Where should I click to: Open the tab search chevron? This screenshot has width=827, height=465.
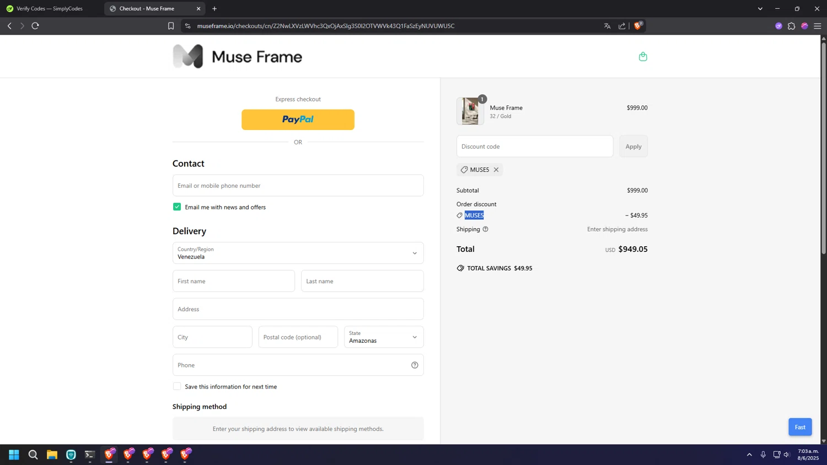(x=760, y=9)
